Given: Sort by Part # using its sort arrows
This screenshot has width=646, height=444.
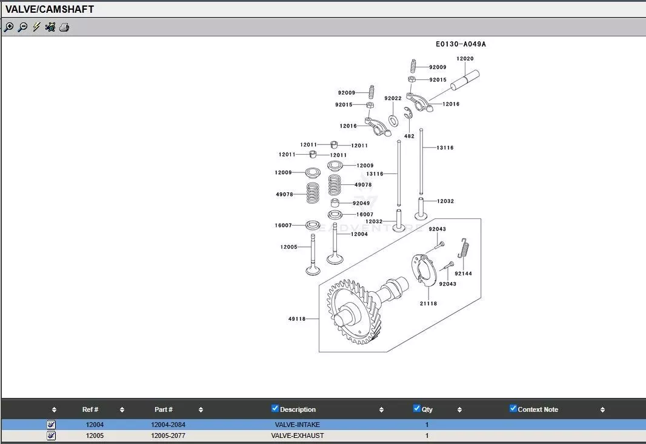Looking at the screenshot, I should [201, 410].
